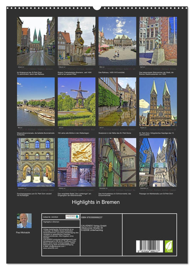
Task: Click caption 'Im Hintergrund der St.Petri Dom'
Action: click(30, 73)
